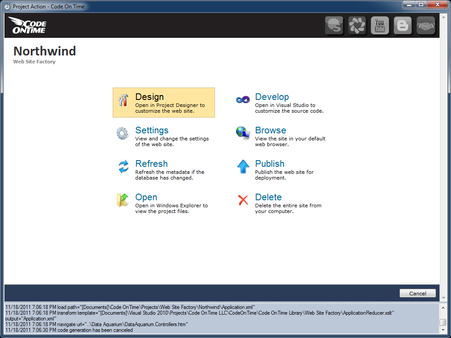Click the Refresh blue arrows icon
Screen dimensions: 451x338
[x=124, y=167]
